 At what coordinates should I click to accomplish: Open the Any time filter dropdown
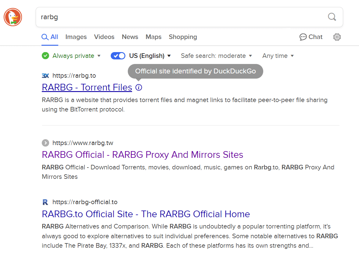tap(278, 56)
